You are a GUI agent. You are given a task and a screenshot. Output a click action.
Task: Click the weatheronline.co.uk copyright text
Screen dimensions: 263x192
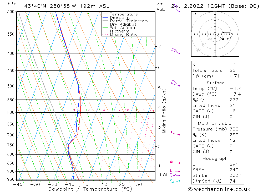pos(219,189)
